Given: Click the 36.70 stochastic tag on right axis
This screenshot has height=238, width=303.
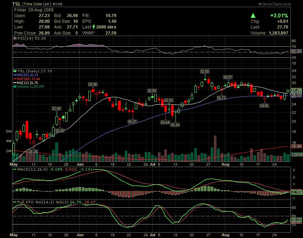Looking at the screenshot, I should click(x=296, y=219).
